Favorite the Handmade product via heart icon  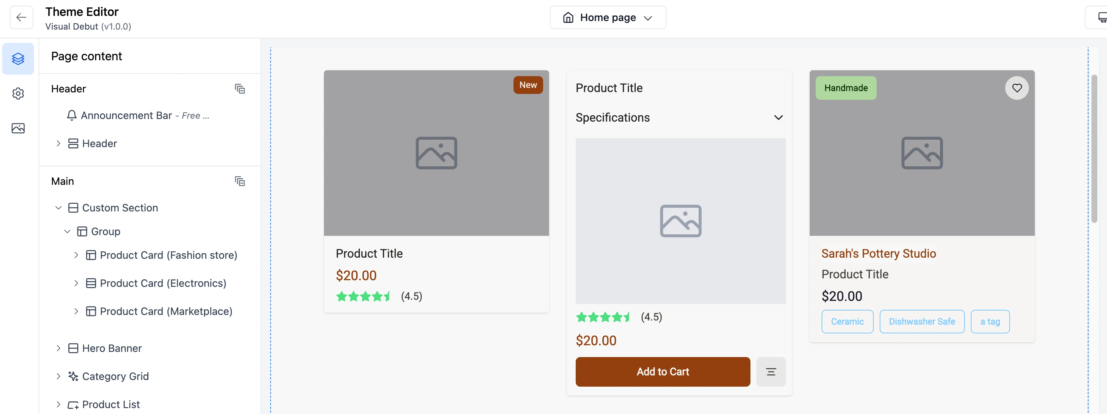tap(1017, 88)
